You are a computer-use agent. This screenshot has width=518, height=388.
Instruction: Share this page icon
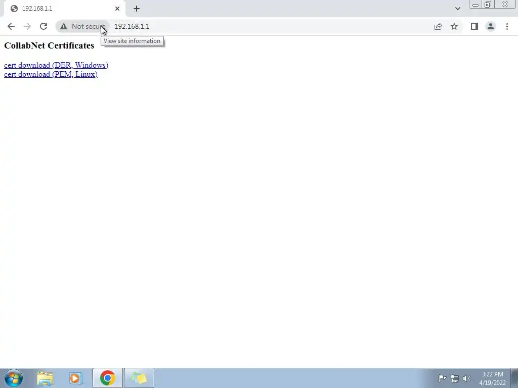(x=438, y=26)
